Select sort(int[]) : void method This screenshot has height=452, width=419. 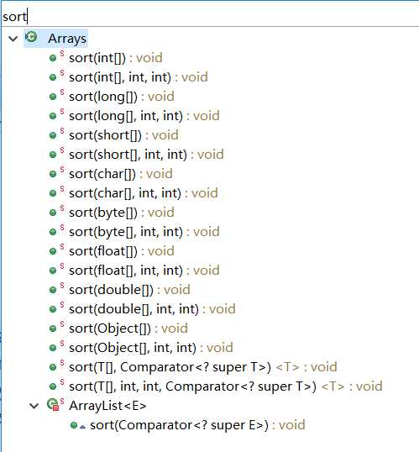click(116, 58)
